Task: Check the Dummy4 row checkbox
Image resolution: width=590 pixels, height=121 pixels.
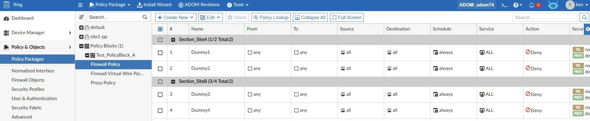Action: pos(160,111)
